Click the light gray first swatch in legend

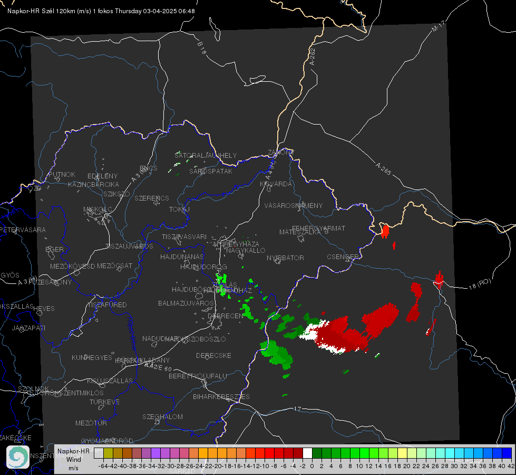(x=99, y=453)
